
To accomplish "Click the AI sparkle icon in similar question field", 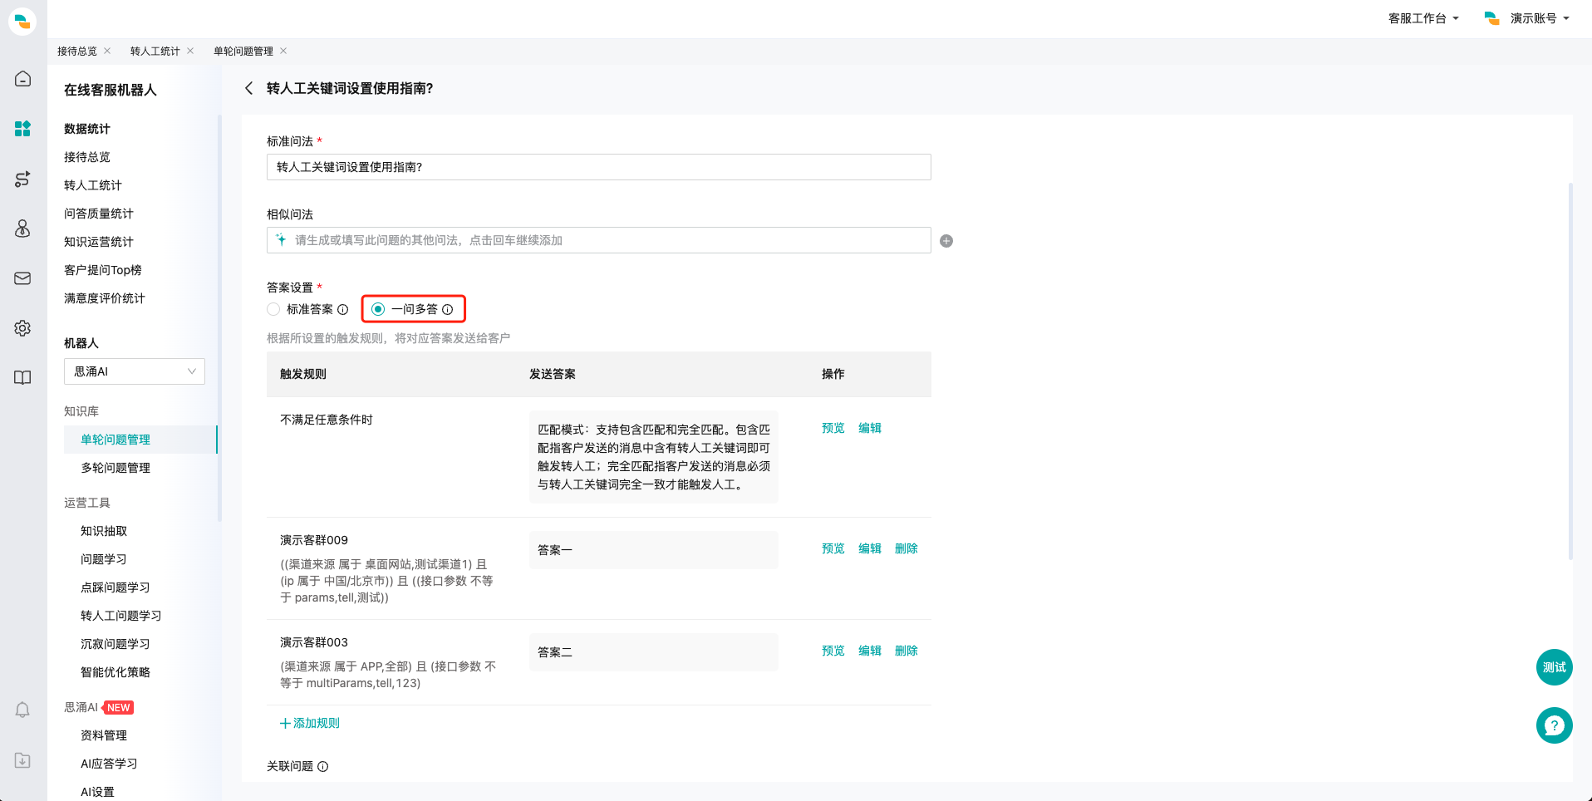I will click(x=282, y=240).
